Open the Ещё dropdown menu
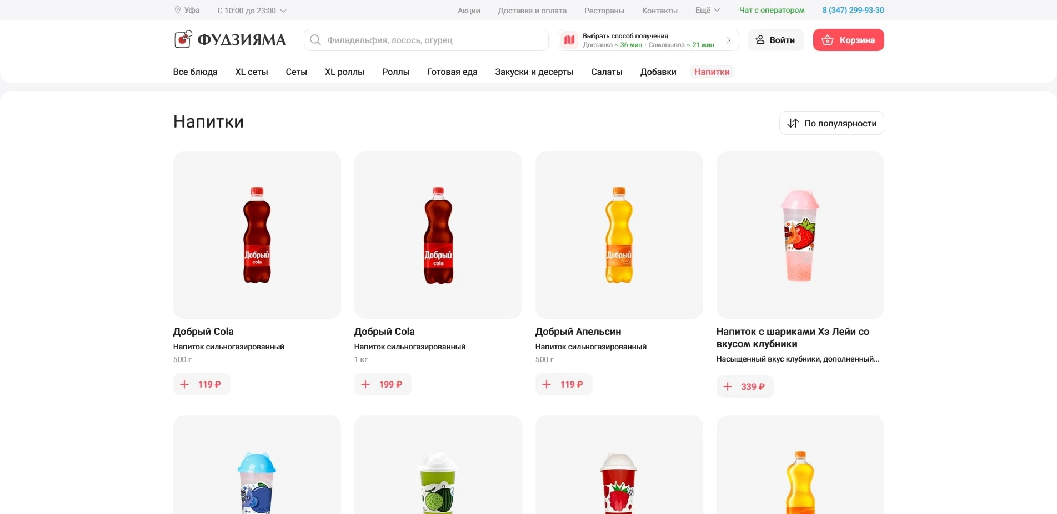 pos(707,10)
